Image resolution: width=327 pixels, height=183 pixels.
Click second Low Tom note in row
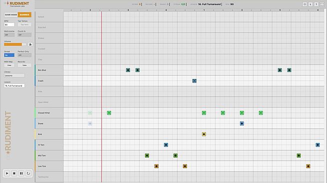tap(185, 166)
